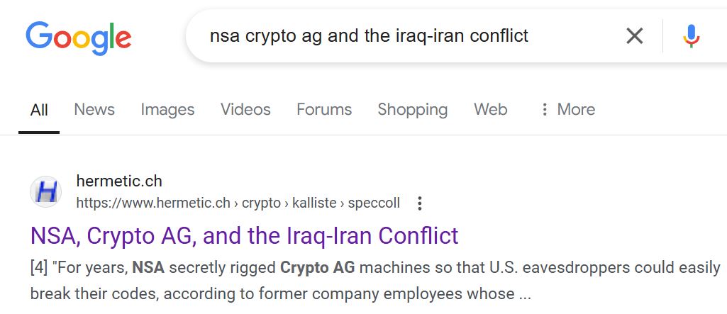Viewport: 727px width, 314px height.
Task: Click the snippet line starting with [4] "For years
Action: 375,267
